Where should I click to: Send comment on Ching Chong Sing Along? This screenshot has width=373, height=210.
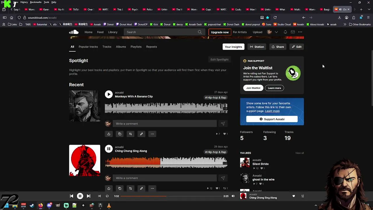(x=223, y=178)
